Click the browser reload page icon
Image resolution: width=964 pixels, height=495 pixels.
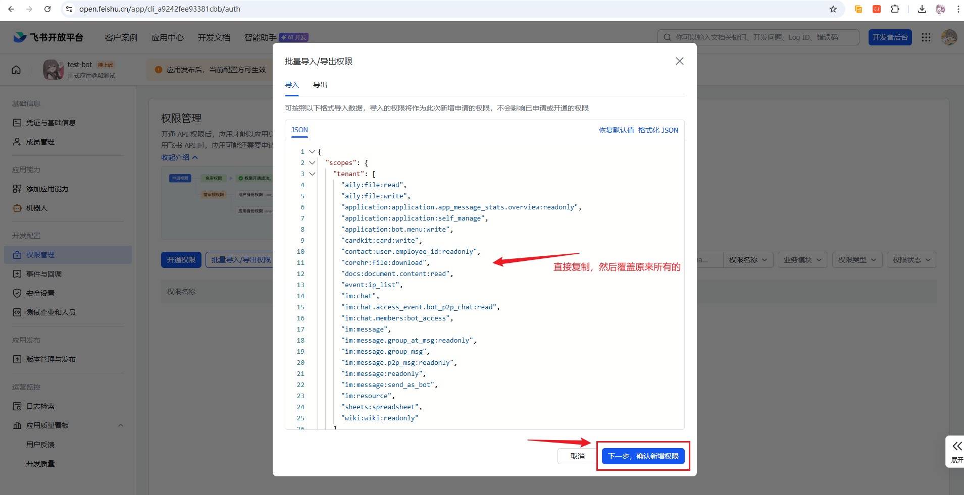[x=47, y=9]
